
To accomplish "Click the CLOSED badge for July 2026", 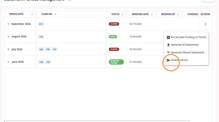I will pos(114,49).
